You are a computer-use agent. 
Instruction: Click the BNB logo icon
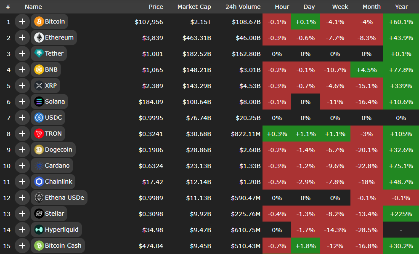pyautogui.click(x=39, y=70)
